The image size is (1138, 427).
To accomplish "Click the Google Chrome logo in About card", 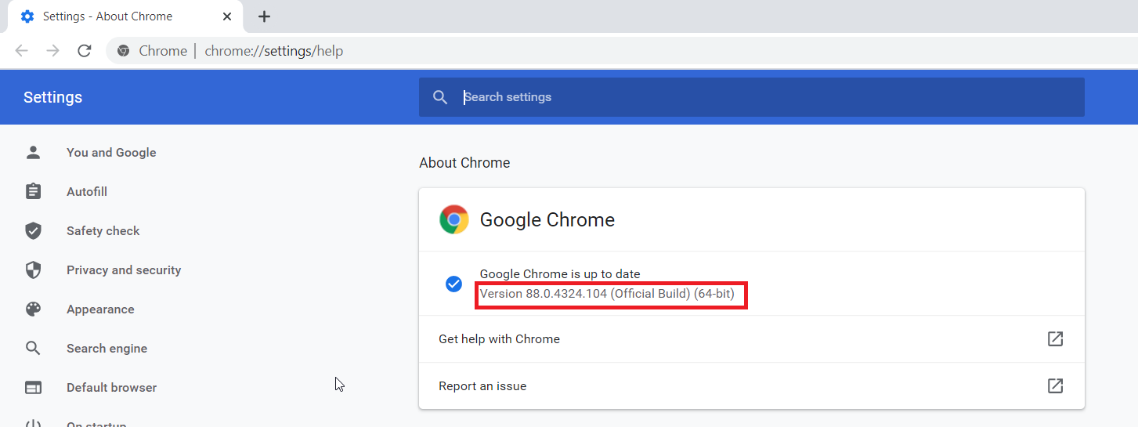I will point(454,220).
